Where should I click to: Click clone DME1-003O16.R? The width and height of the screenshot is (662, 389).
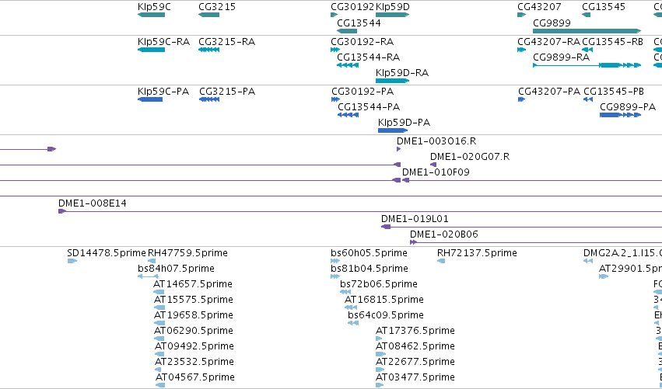pos(399,149)
